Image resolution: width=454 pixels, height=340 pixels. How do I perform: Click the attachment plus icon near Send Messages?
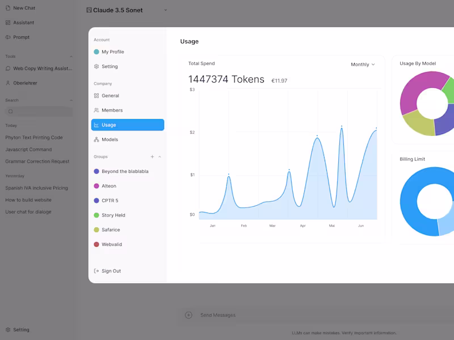(188, 315)
